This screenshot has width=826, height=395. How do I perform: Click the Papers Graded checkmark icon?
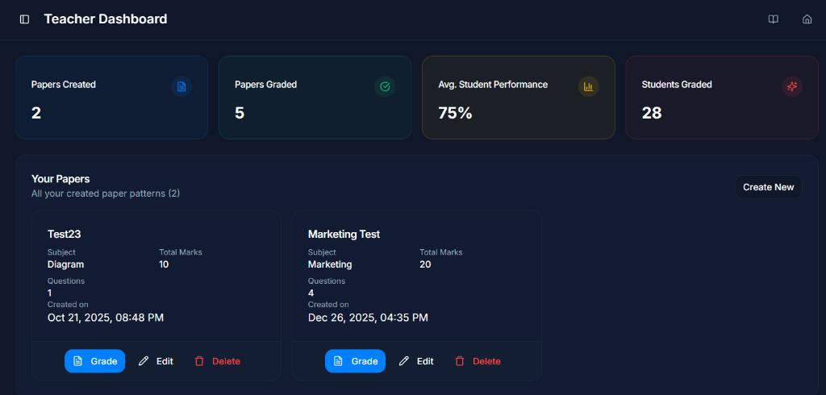point(385,86)
